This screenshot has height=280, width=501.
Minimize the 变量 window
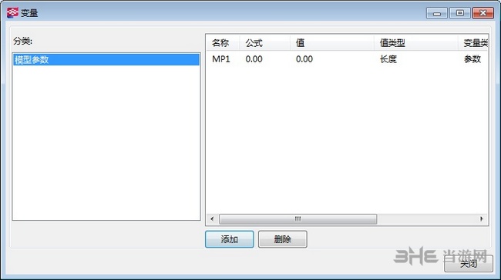coord(437,13)
